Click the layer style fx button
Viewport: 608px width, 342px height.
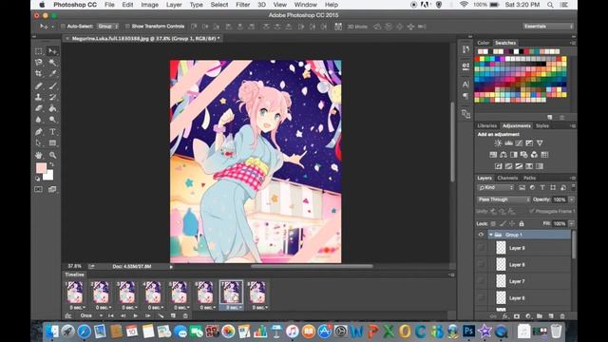point(504,316)
